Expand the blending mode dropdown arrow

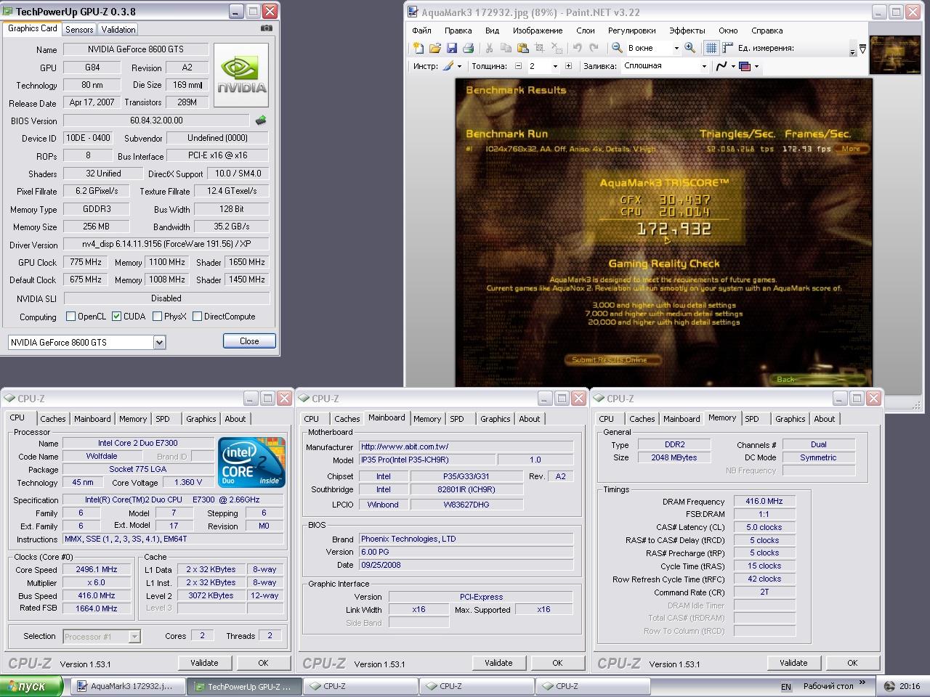coord(756,66)
